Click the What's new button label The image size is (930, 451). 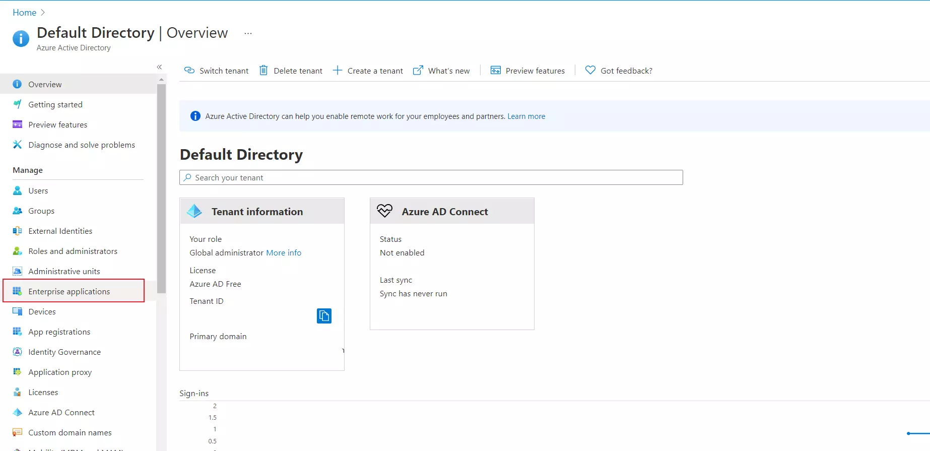(449, 71)
